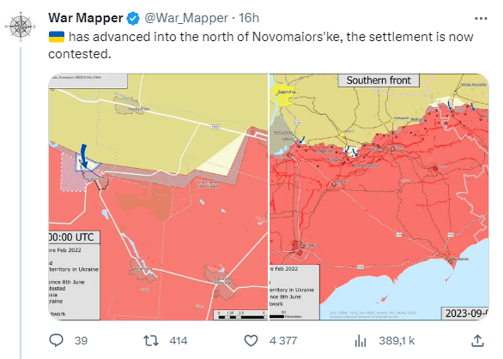The image size is (503, 359).
Task: Click the tweet text about Novomaiors'ke
Action: pyautogui.click(x=261, y=45)
